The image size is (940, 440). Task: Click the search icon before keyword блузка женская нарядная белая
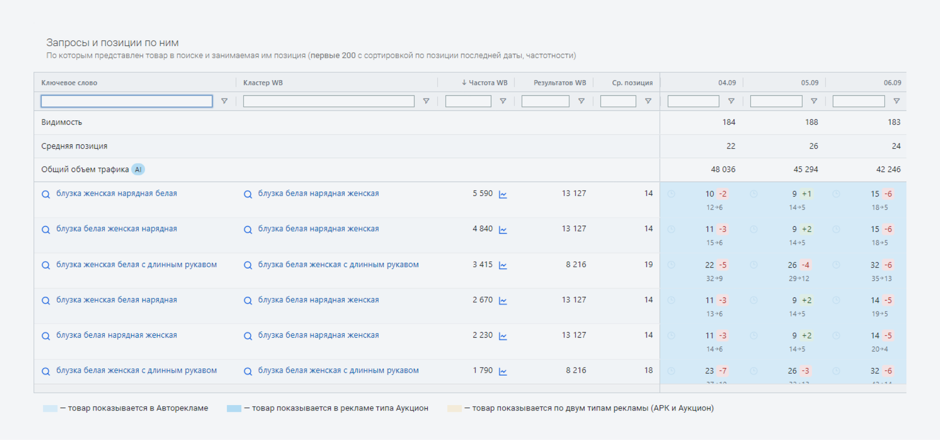pos(46,194)
